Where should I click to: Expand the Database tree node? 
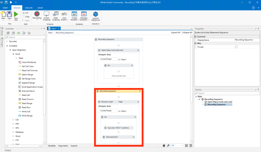[x=13, y=132]
